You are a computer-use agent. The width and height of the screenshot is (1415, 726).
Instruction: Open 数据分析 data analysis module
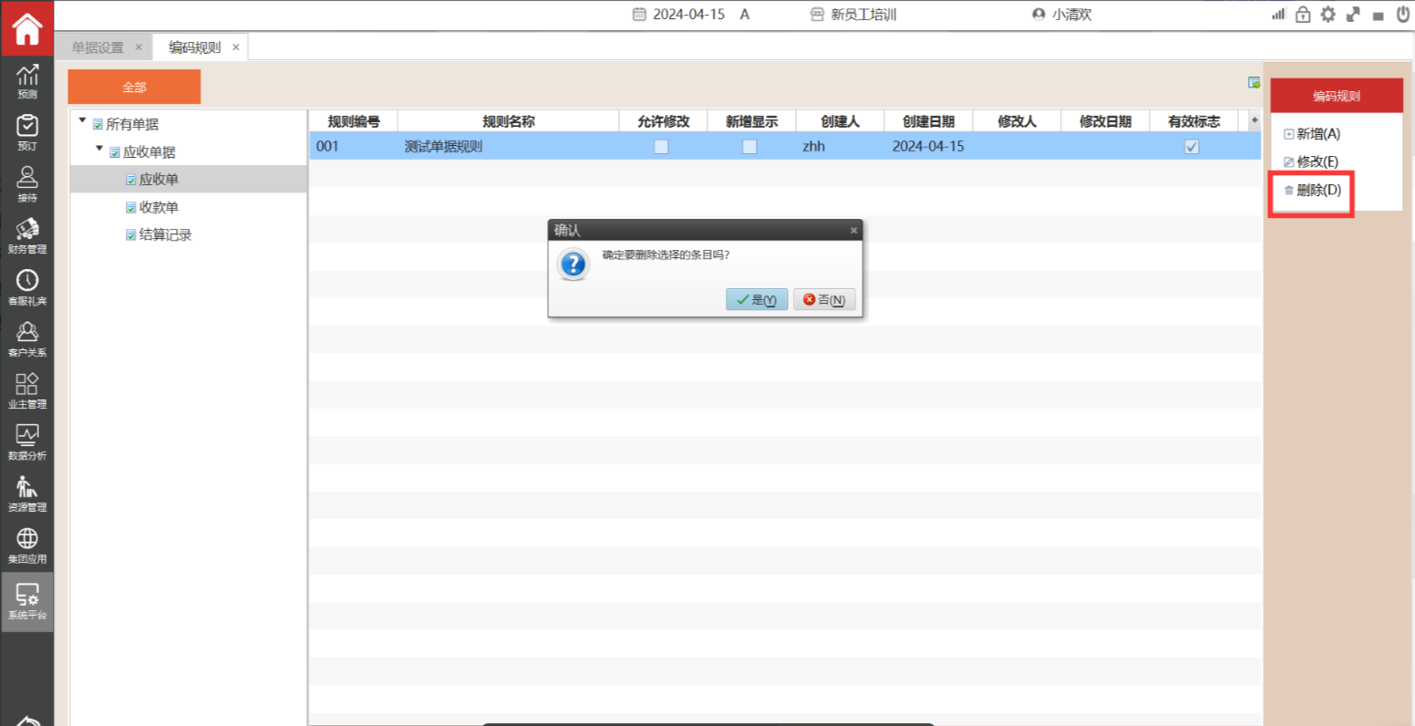coord(27,441)
